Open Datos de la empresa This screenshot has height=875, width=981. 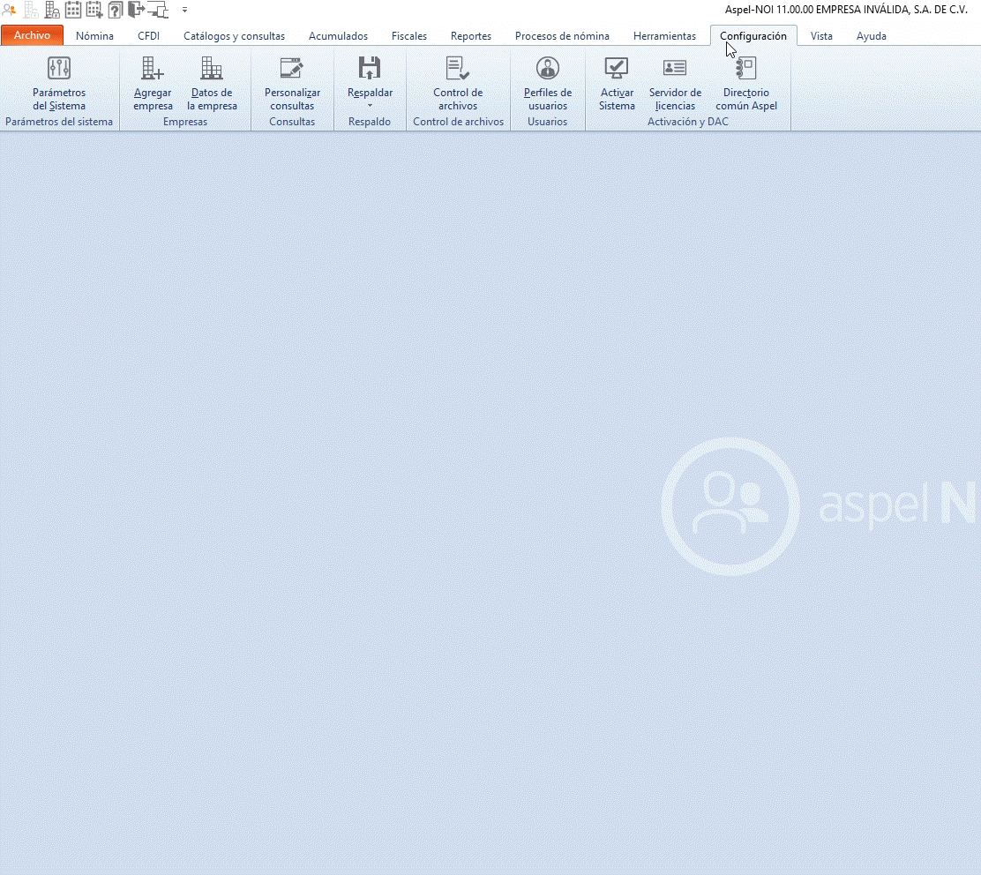pyautogui.click(x=212, y=84)
